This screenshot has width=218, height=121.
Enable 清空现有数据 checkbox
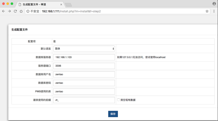click(118, 100)
